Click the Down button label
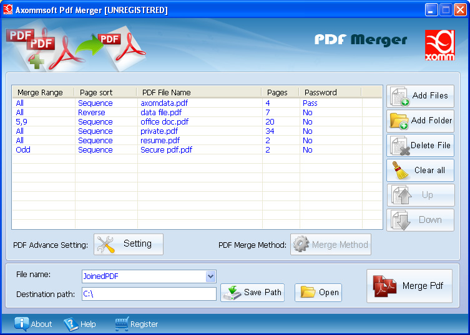The height and width of the screenshot is (335, 470). 430,220
